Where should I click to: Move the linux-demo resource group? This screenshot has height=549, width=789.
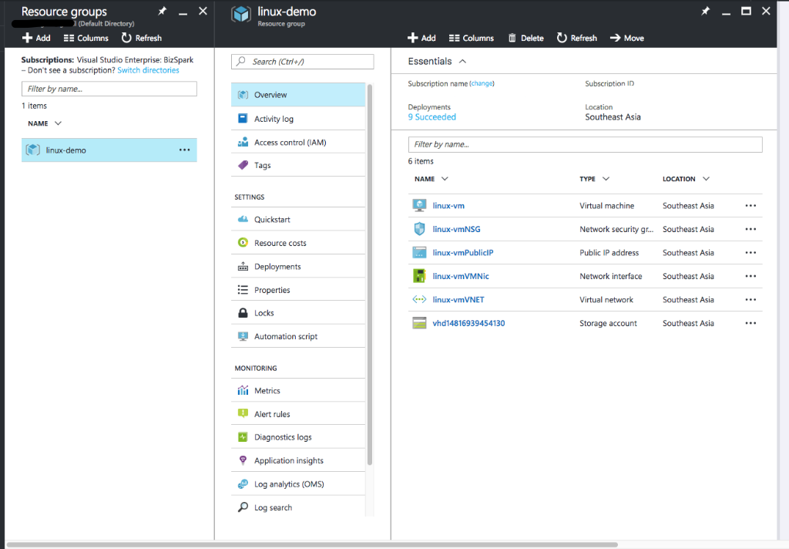pos(627,38)
